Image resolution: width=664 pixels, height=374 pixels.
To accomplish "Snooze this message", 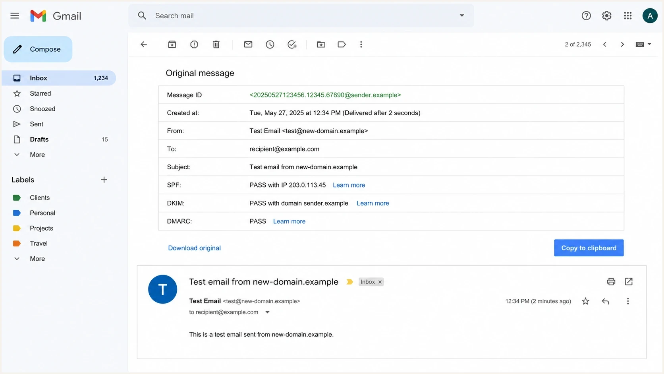I will point(270,45).
